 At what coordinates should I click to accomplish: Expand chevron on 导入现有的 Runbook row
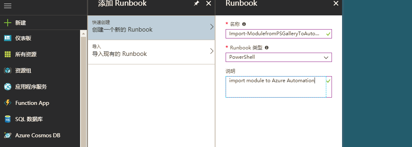pos(212,51)
